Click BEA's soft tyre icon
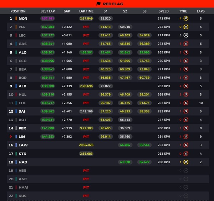This screenshot has height=201, width=214. (186, 69)
